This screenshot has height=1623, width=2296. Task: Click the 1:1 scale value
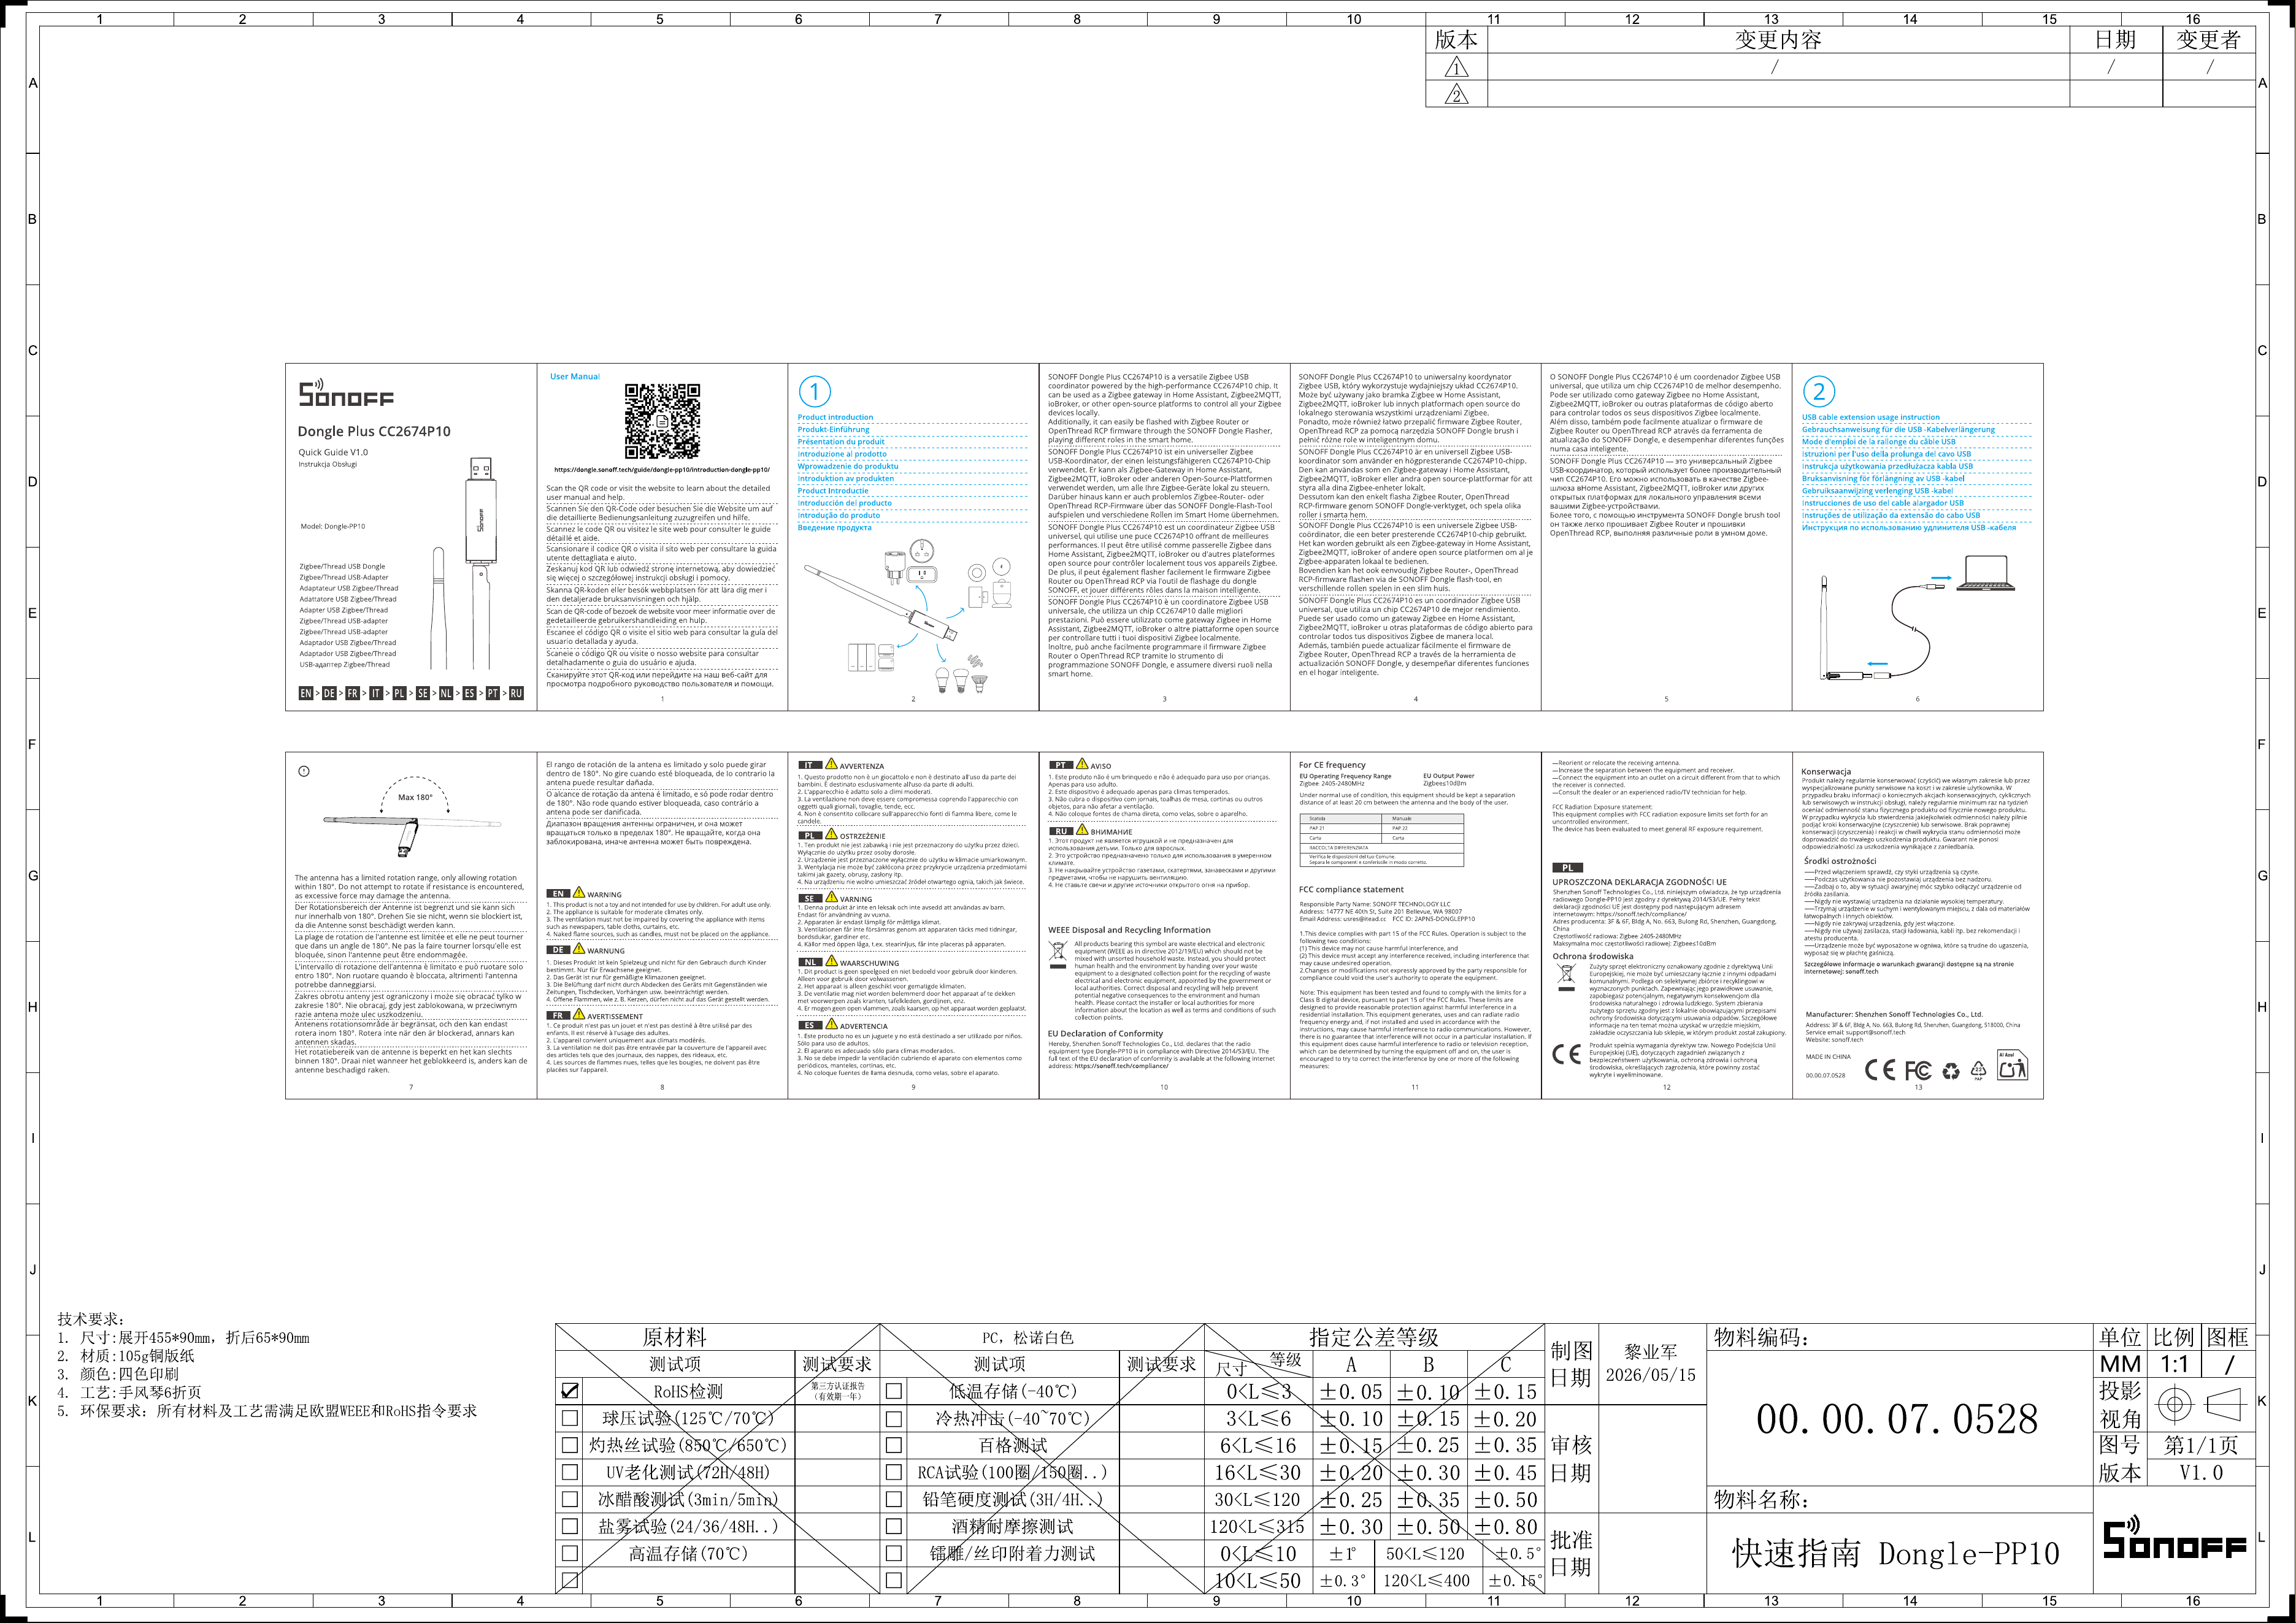pos(2174,1364)
